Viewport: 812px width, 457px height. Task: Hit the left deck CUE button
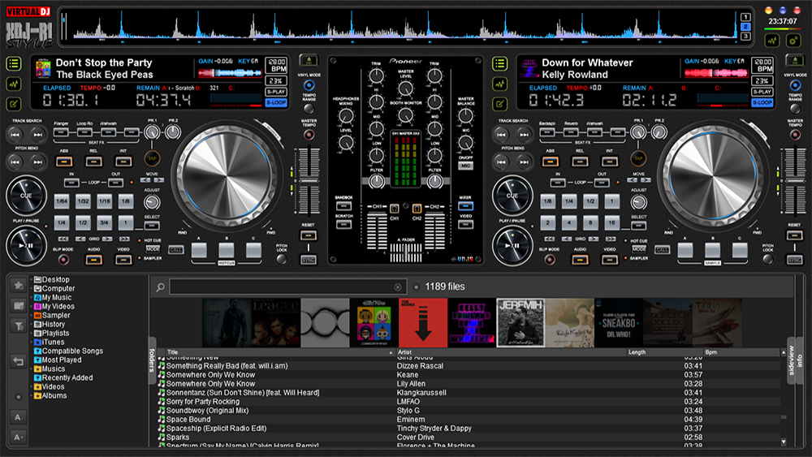pyautogui.click(x=26, y=196)
